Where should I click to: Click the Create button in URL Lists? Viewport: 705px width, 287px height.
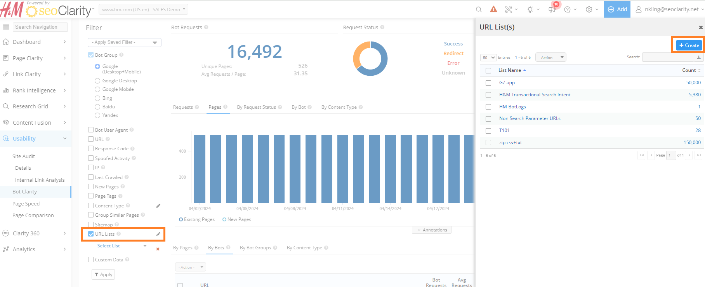[x=689, y=45]
